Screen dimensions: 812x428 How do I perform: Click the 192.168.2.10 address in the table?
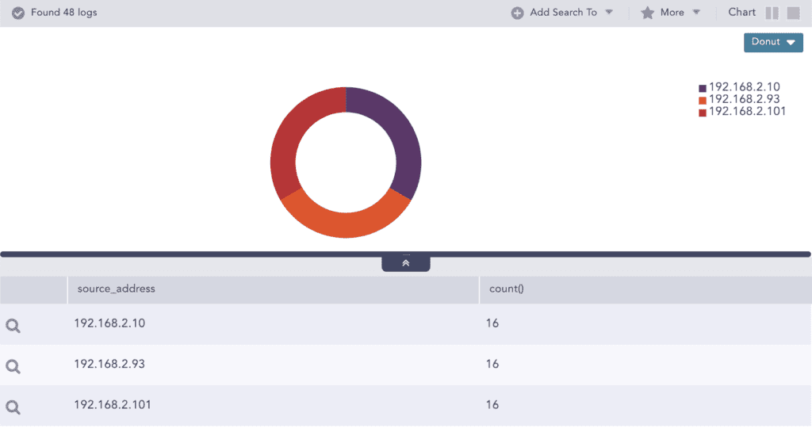[x=109, y=323]
